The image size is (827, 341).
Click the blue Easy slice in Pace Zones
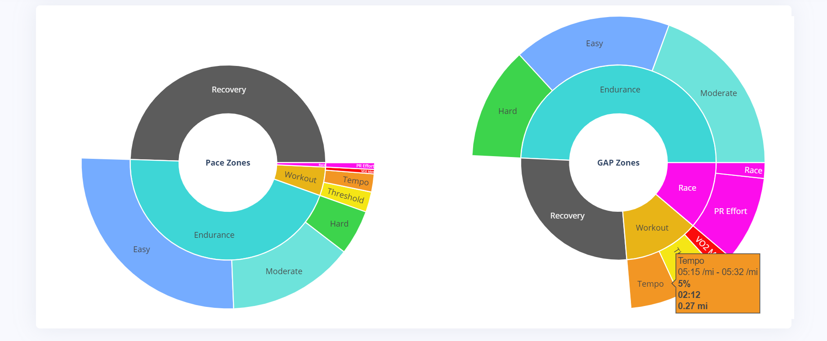[x=141, y=249]
